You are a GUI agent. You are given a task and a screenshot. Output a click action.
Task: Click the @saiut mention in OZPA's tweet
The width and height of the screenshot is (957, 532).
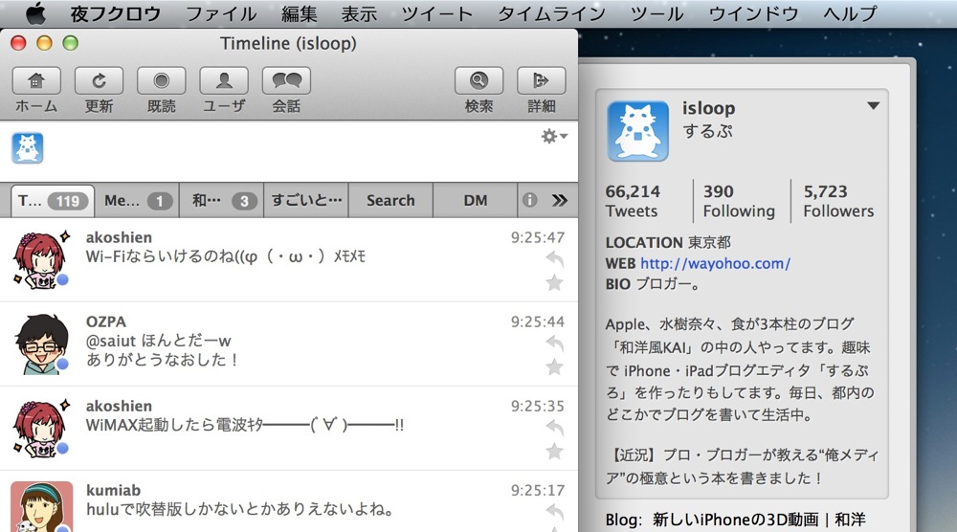[110, 341]
